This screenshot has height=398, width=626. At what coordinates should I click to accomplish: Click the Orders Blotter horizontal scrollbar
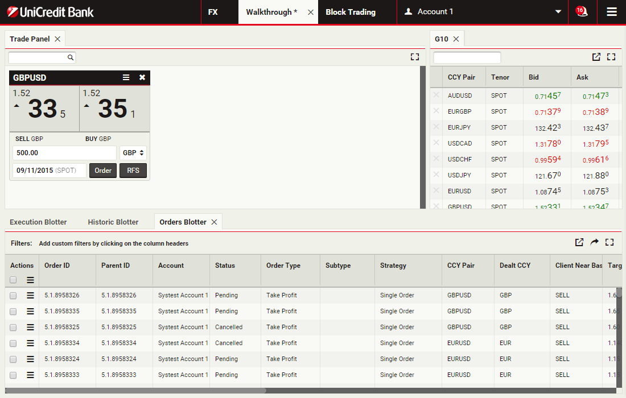pyautogui.click(x=135, y=391)
